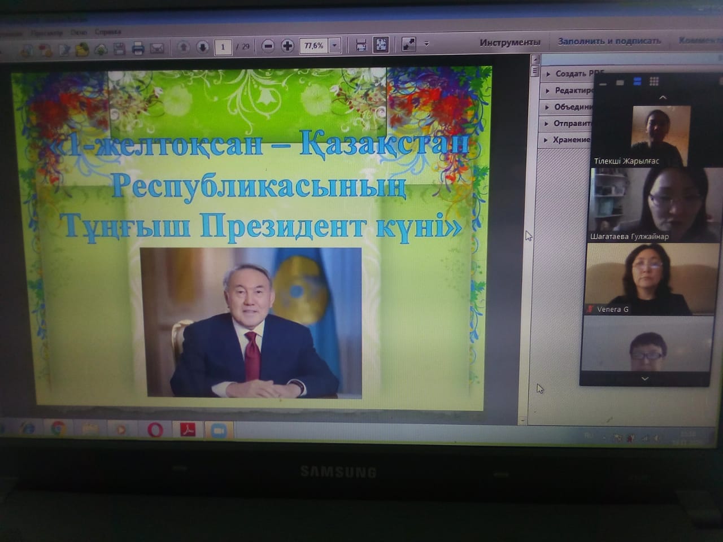Open the Справка menu
The width and height of the screenshot is (723, 542).
(108, 32)
